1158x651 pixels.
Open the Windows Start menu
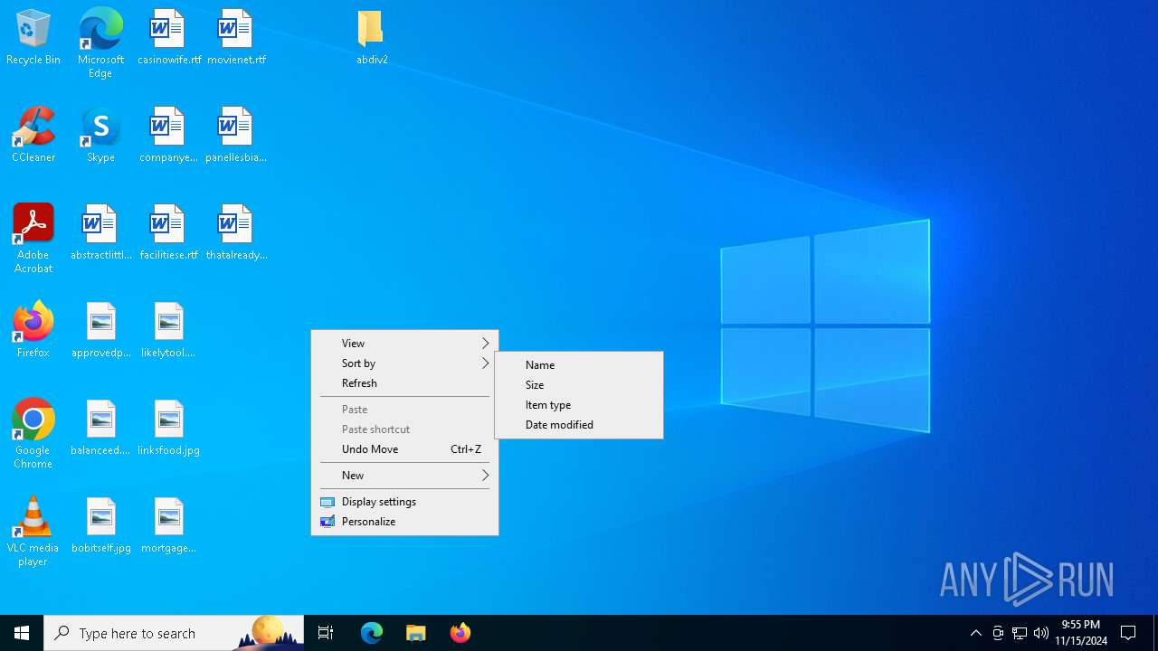[x=22, y=633]
